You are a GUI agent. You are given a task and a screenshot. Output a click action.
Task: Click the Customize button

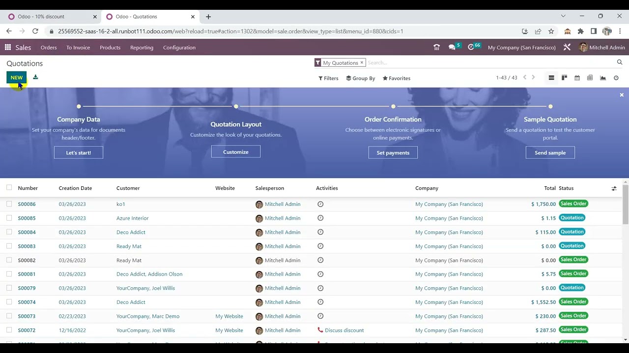[236, 151]
